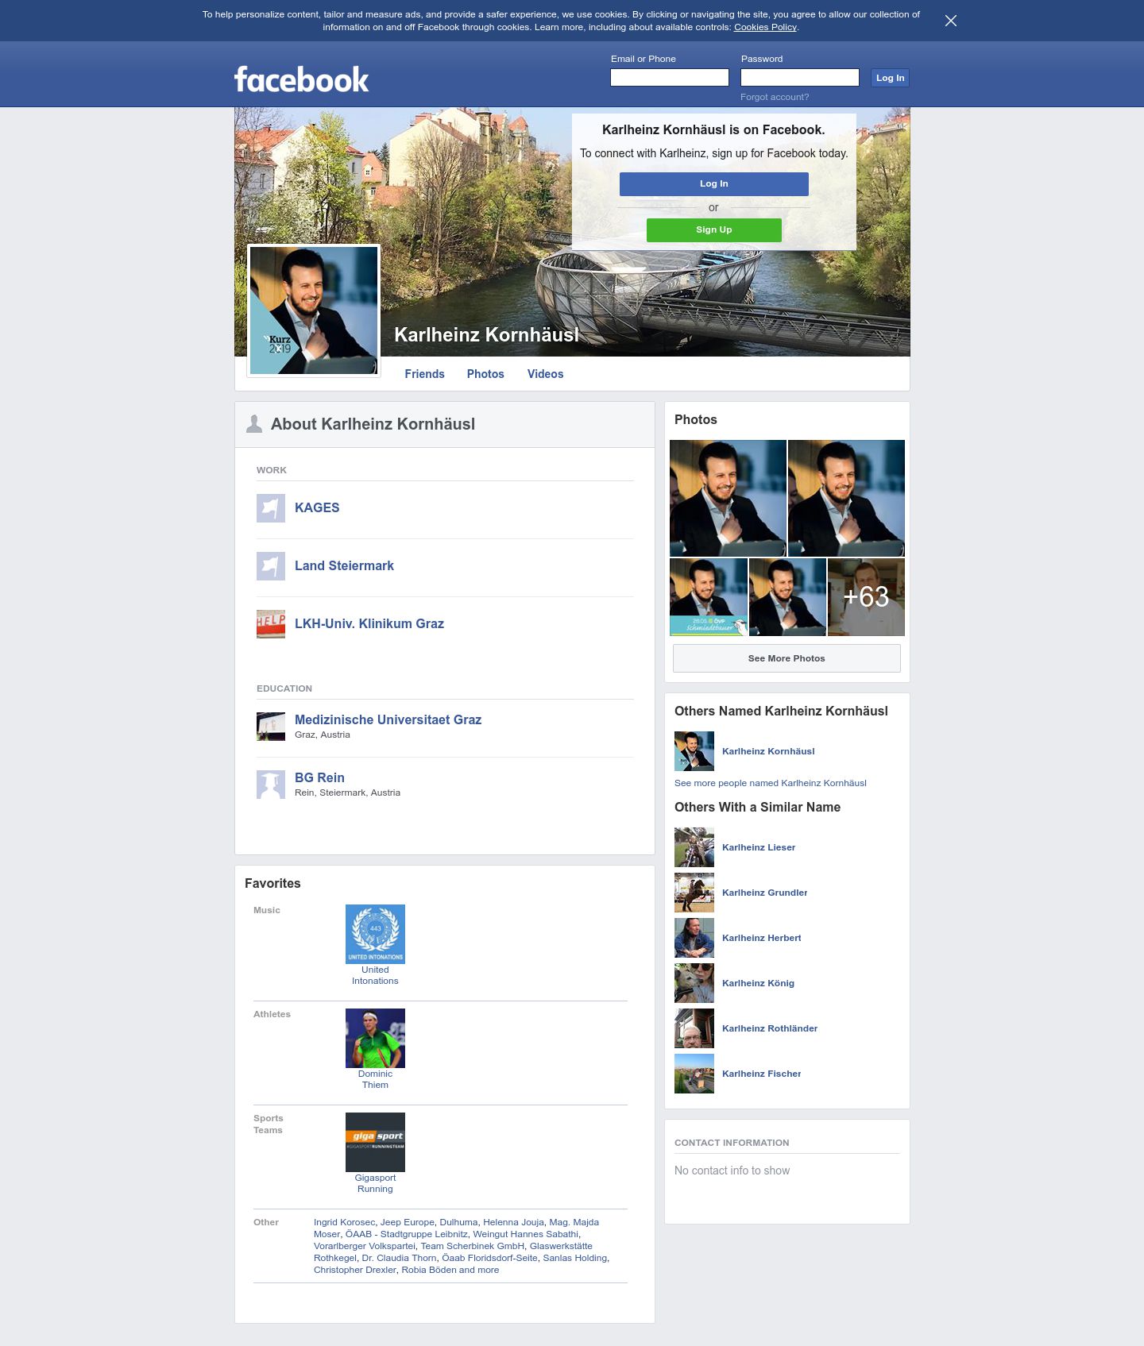Viewport: 1144px width, 1346px height.
Task: Open the other Karlheinz Kornhäusl profile link
Action: pos(768,751)
